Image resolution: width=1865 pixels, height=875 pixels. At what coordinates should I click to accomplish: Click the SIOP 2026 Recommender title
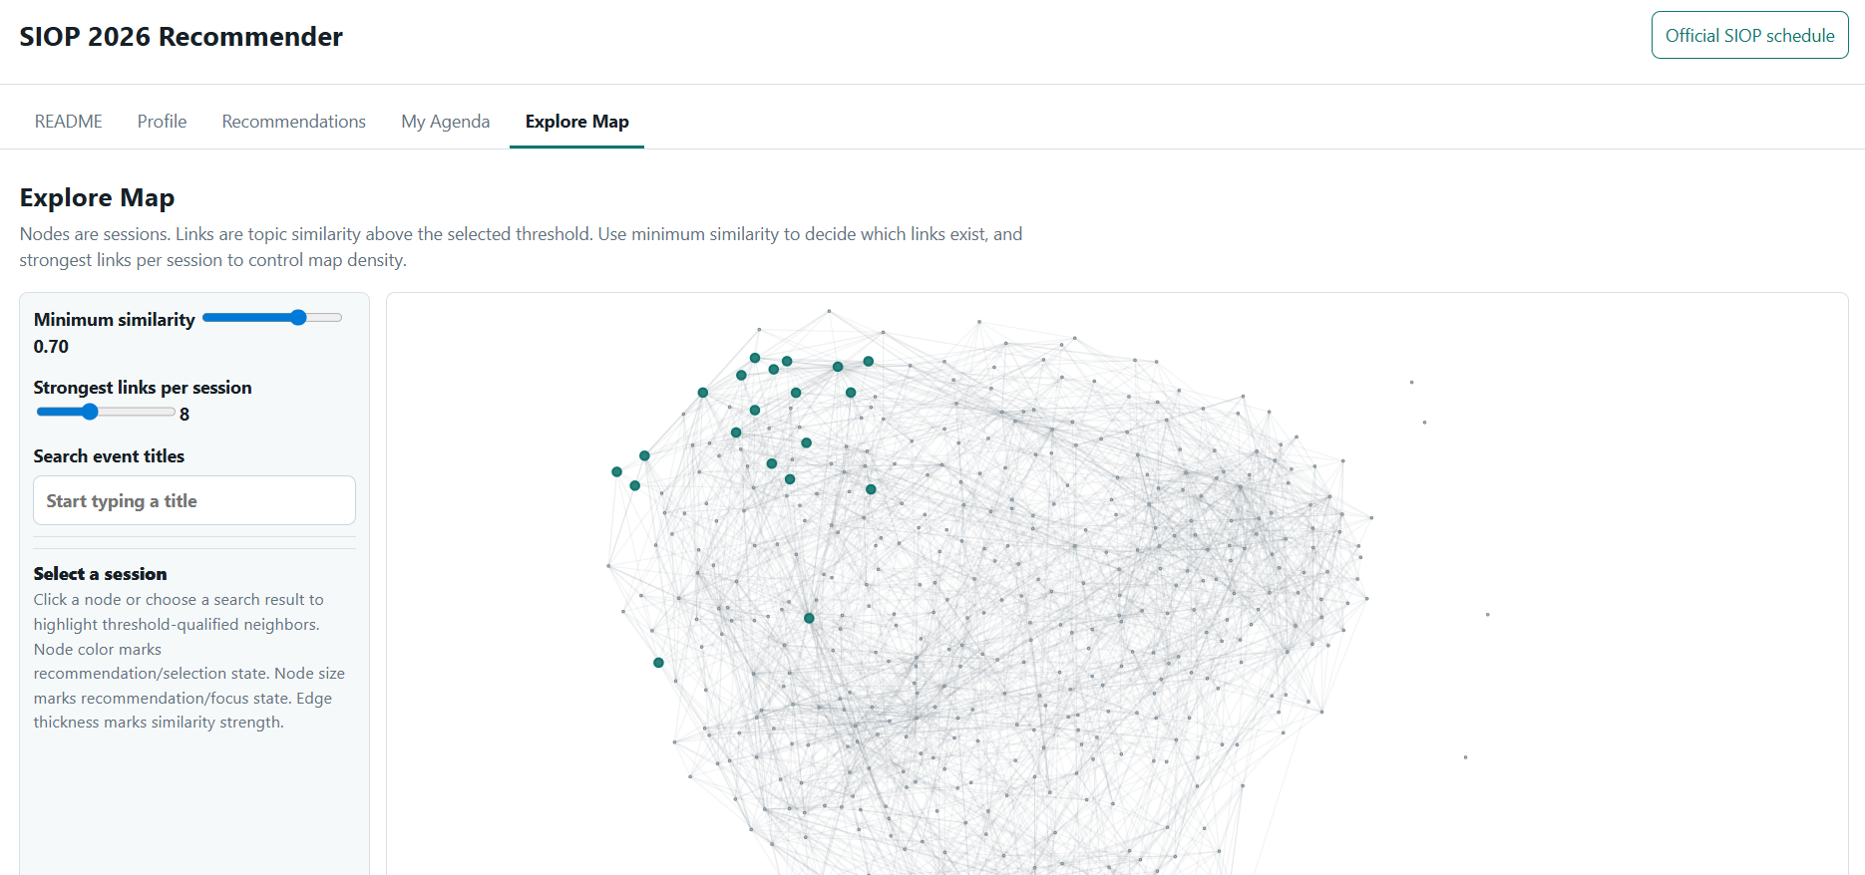point(182,37)
